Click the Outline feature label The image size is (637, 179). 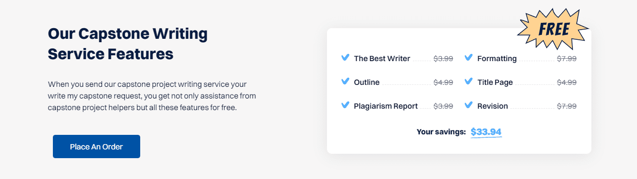[x=367, y=82]
